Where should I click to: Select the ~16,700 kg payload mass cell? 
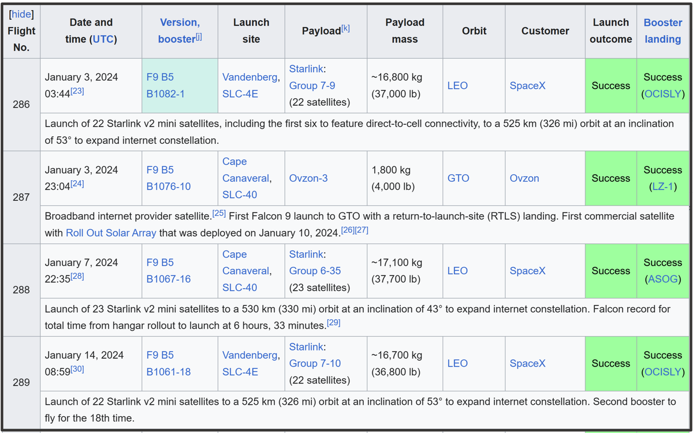(x=405, y=364)
